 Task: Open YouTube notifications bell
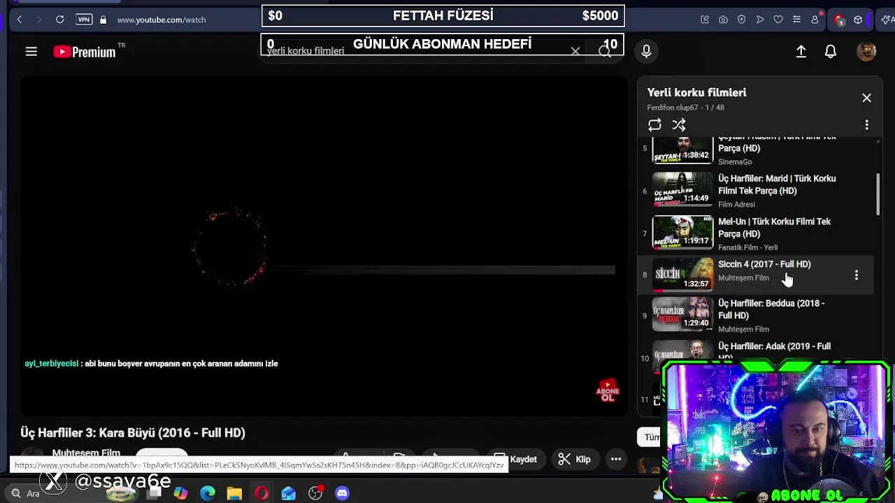[831, 52]
